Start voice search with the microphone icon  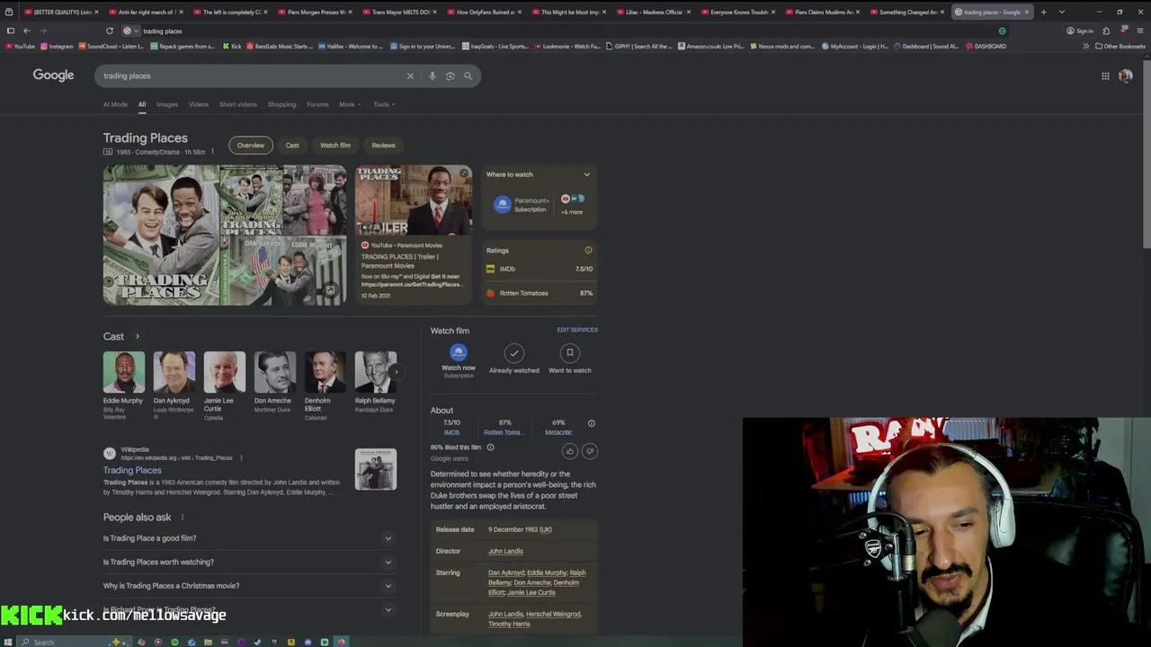pos(432,76)
